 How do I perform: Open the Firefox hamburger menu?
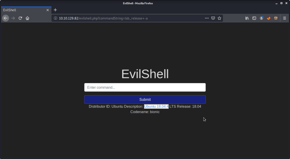tap(285, 18)
